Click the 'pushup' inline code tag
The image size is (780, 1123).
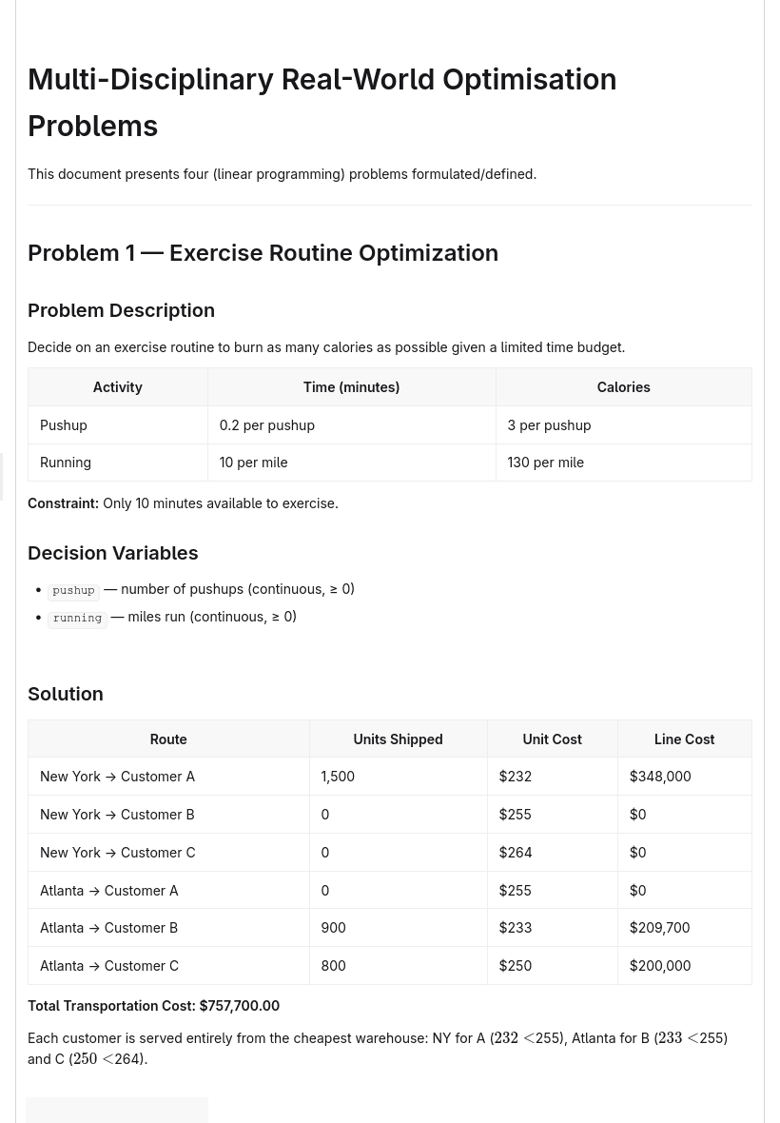point(73,590)
